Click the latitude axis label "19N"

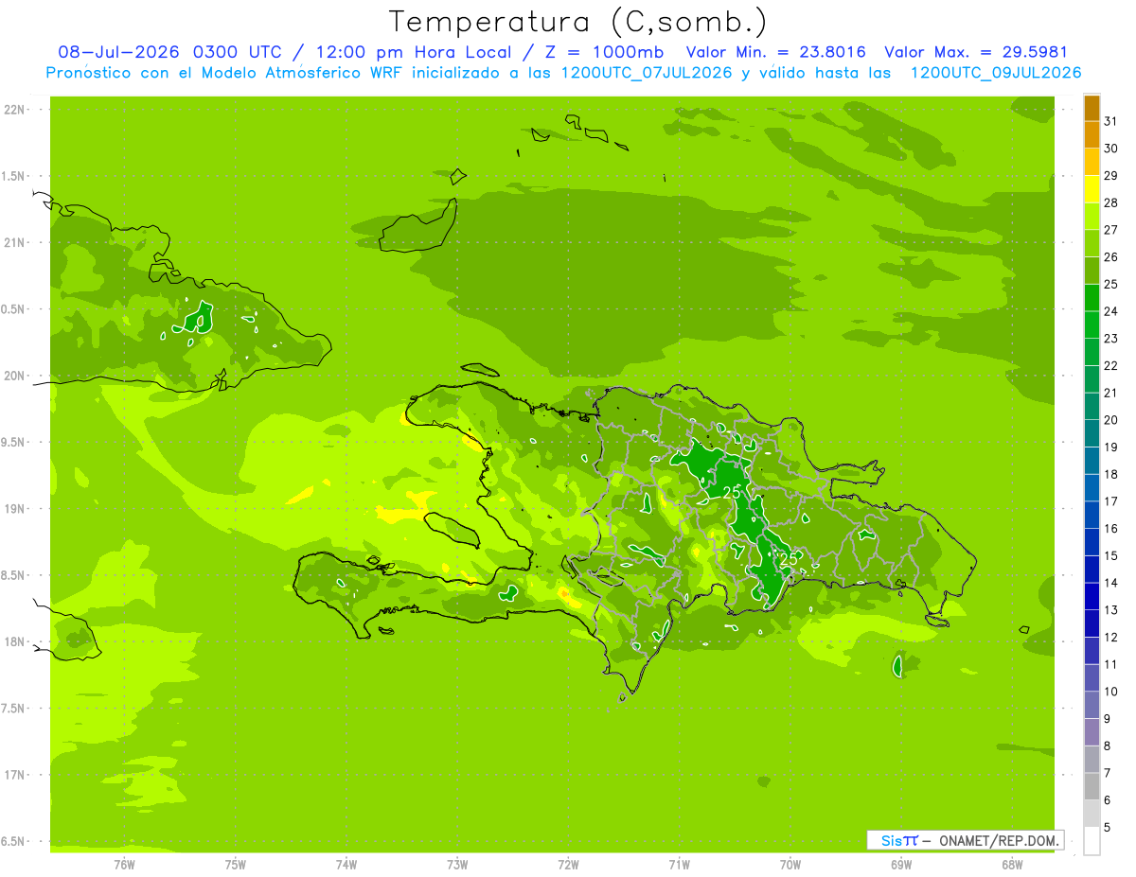point(14,509)
